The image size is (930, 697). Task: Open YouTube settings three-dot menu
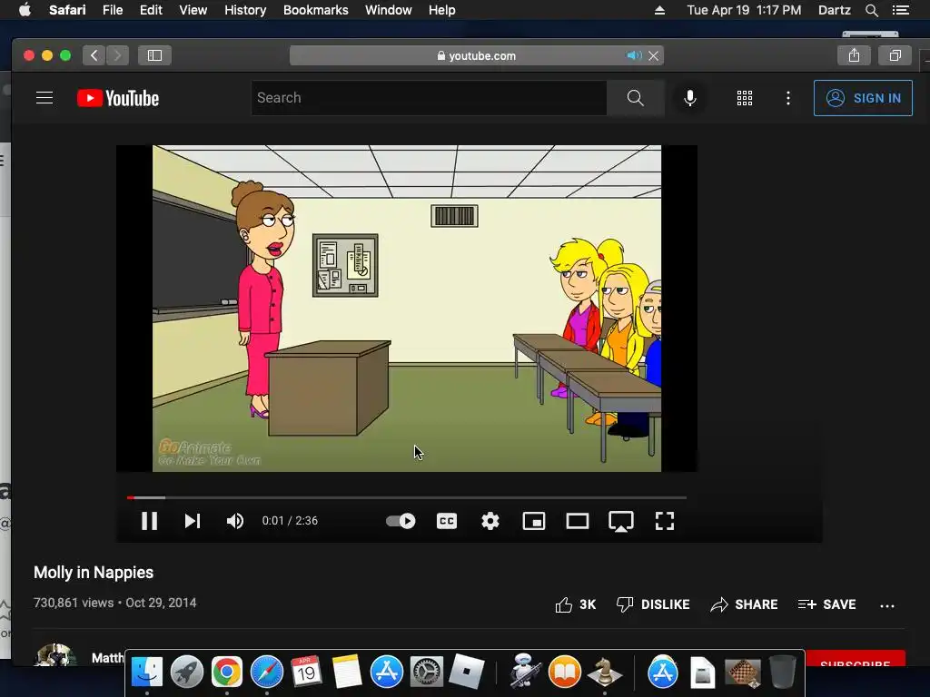click(787, 98)
